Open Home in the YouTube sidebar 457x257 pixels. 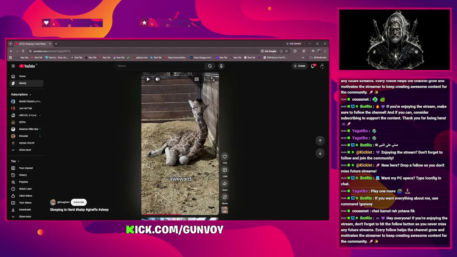[26, 76]
